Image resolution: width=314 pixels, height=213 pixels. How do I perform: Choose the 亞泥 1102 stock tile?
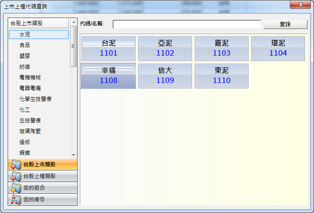[165, 48]
